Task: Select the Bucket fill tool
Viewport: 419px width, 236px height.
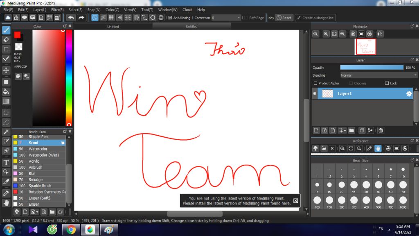Action: pos(6,91)
